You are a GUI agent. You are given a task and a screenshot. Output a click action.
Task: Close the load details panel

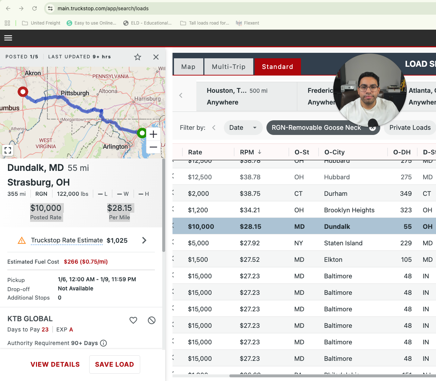156,57
